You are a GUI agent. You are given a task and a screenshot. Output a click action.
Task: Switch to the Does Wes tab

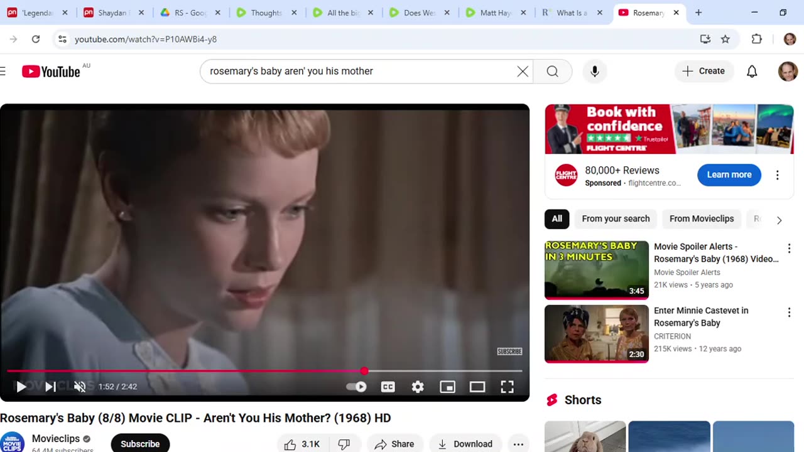(420, 13)
